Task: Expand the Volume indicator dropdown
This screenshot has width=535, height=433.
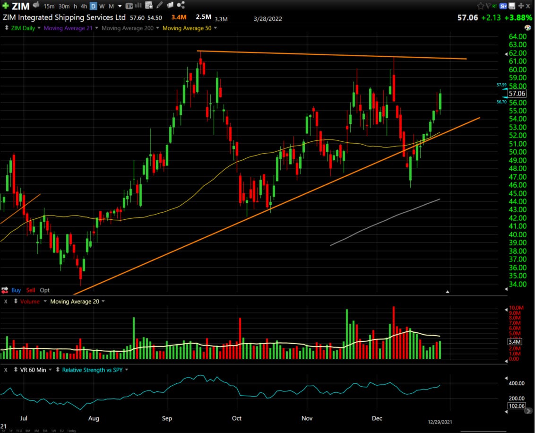Action: (x=45, y=301)
